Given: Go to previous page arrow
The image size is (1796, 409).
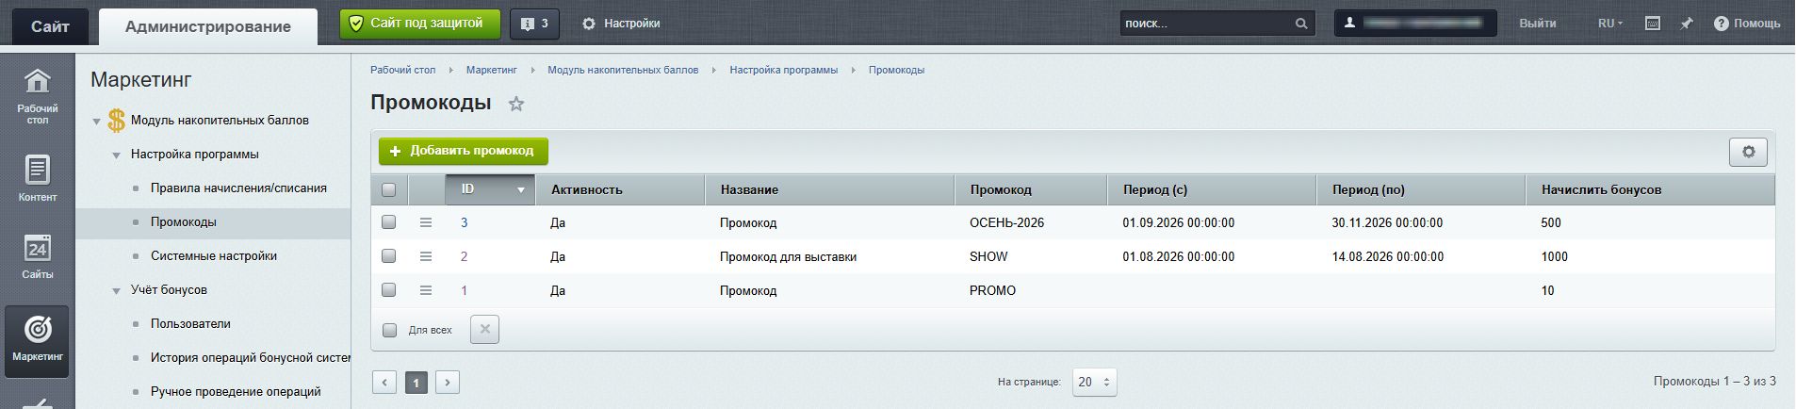Looking at the screenshot, I should tap(384, 382).
